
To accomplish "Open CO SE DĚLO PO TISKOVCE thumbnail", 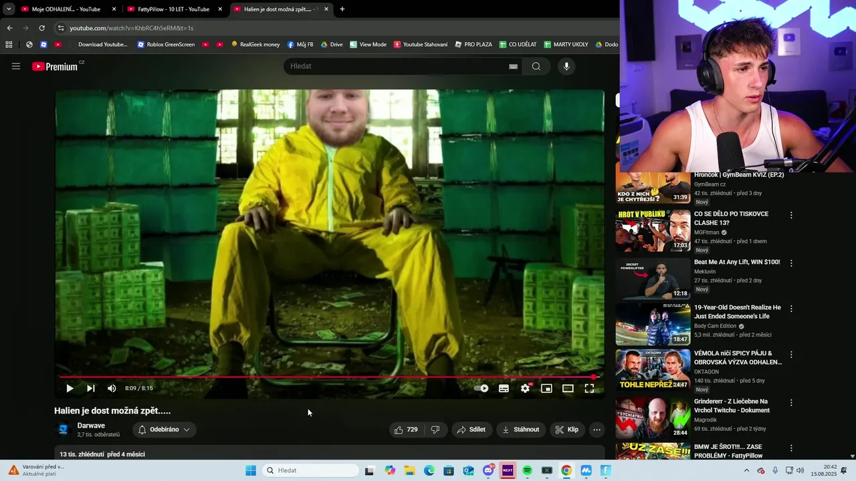I will pos(653,230).
